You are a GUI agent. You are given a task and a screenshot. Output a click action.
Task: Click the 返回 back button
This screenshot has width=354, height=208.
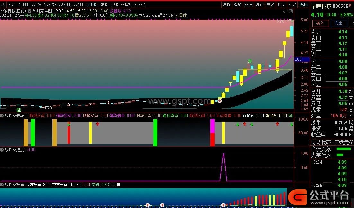pos(304,4)
